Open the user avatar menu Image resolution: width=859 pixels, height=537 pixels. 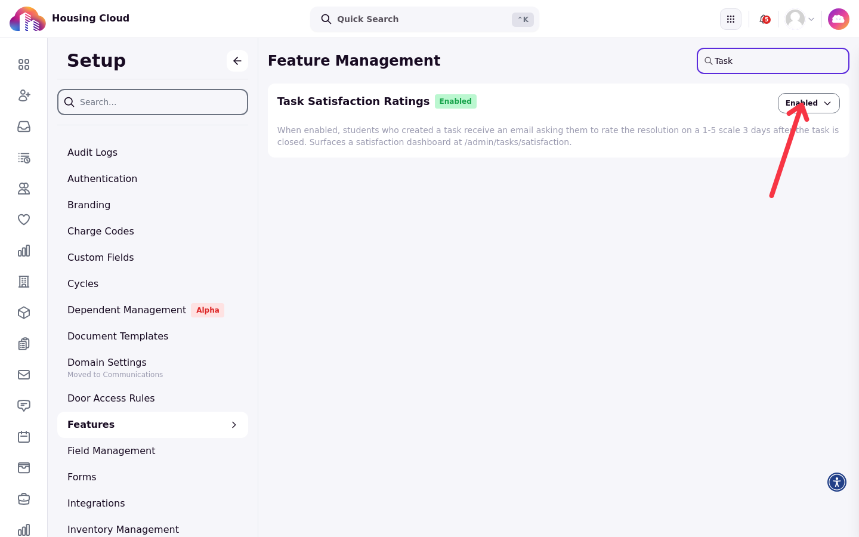point(800,19)
